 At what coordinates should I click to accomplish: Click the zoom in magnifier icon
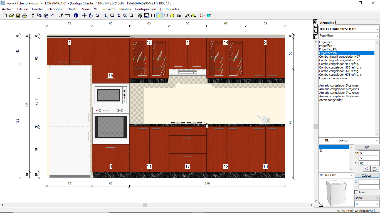point(106,16)
